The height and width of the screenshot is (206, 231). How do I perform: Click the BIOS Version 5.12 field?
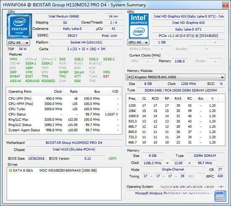coord(88,159)
